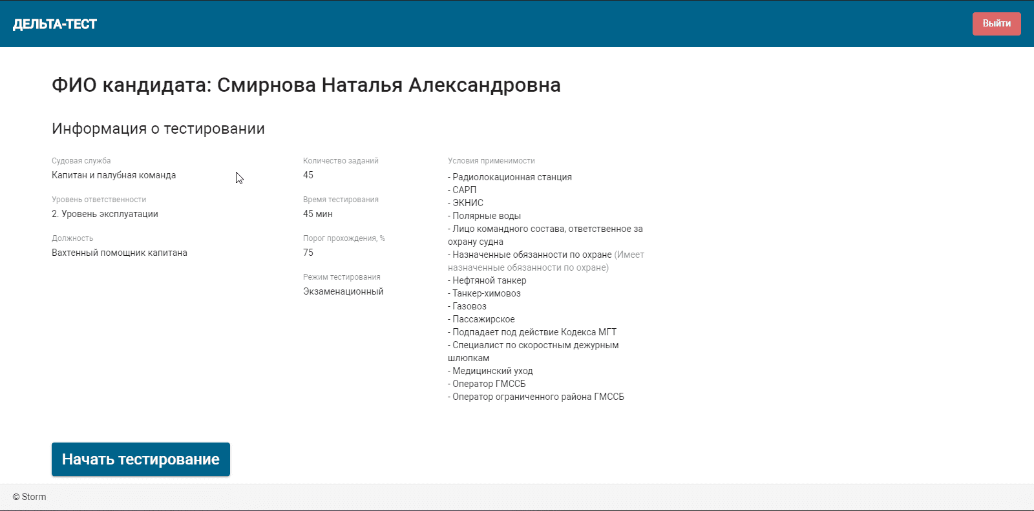The image size is (1034, 511).
Task: Click the Условия применимости label
Action: [491, 161]
